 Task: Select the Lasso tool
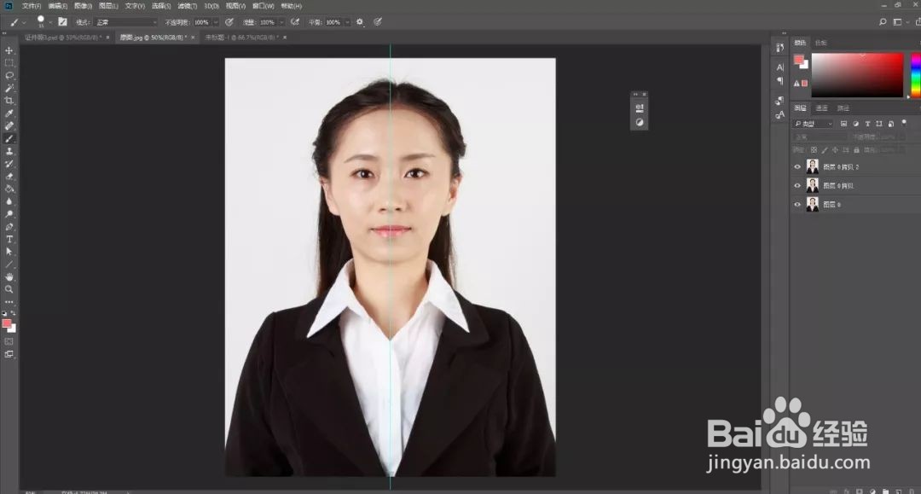point(9,76)
